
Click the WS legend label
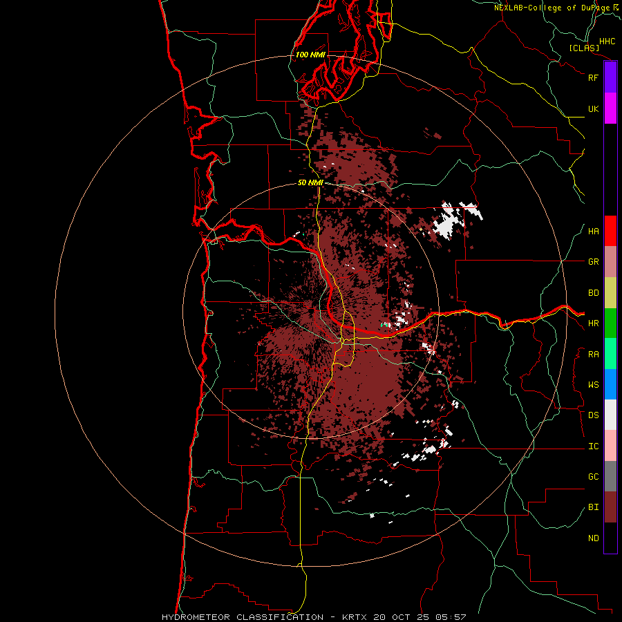coord(594,385)
